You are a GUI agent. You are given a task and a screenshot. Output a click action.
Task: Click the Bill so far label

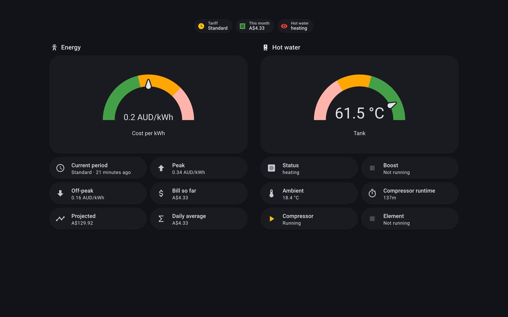tap(184, 191)
